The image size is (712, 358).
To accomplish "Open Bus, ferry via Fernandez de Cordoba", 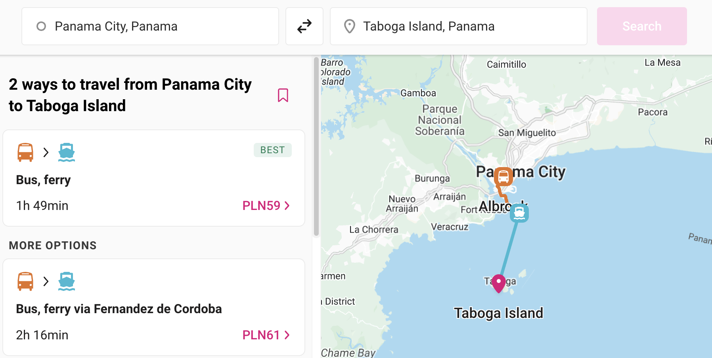I will click(154, 307).
